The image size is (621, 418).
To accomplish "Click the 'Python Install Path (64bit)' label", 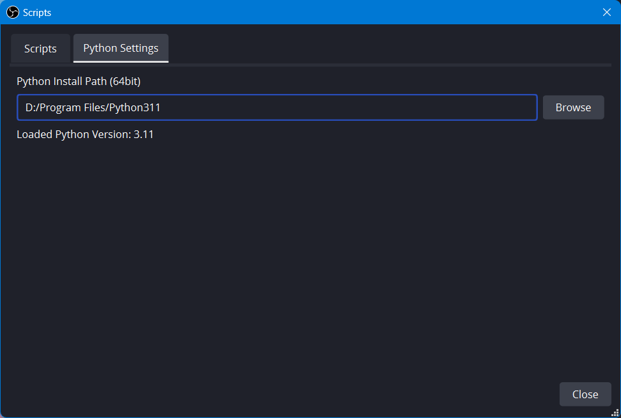I will pos(79,82).
